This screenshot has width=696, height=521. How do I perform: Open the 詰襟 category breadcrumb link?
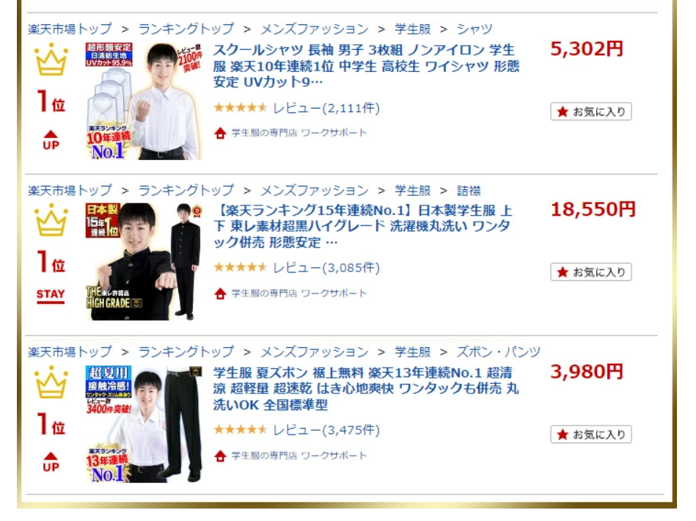click(469, 191)
